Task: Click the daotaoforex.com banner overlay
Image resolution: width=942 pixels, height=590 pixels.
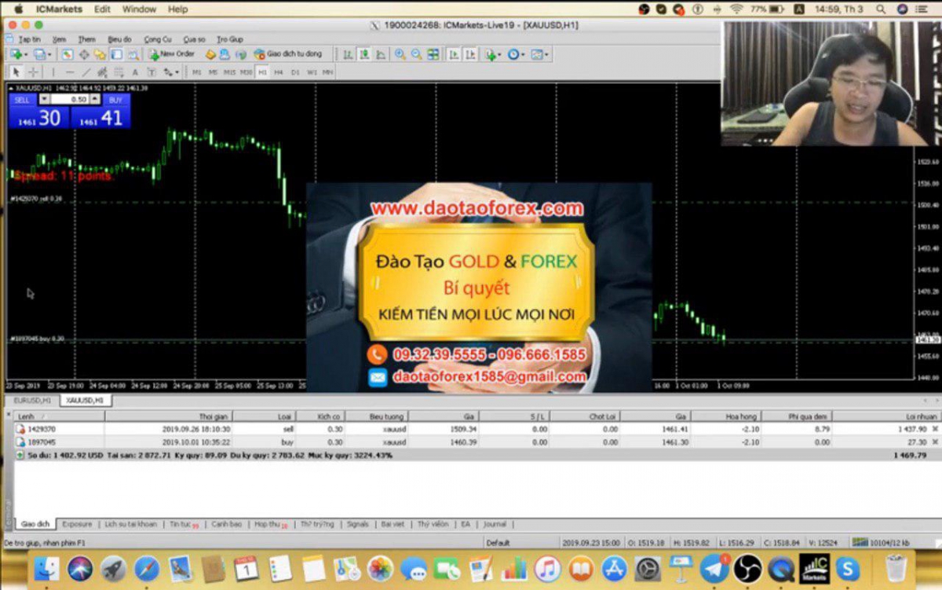Action: pos(478,287)
